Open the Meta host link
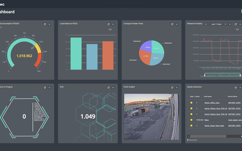The image size is (242, 151). (206, 120)
